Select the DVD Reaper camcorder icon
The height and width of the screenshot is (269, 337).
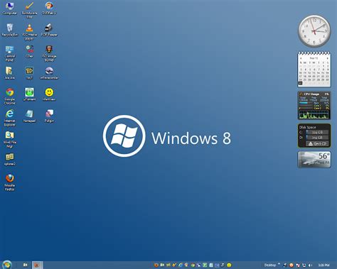49,30
